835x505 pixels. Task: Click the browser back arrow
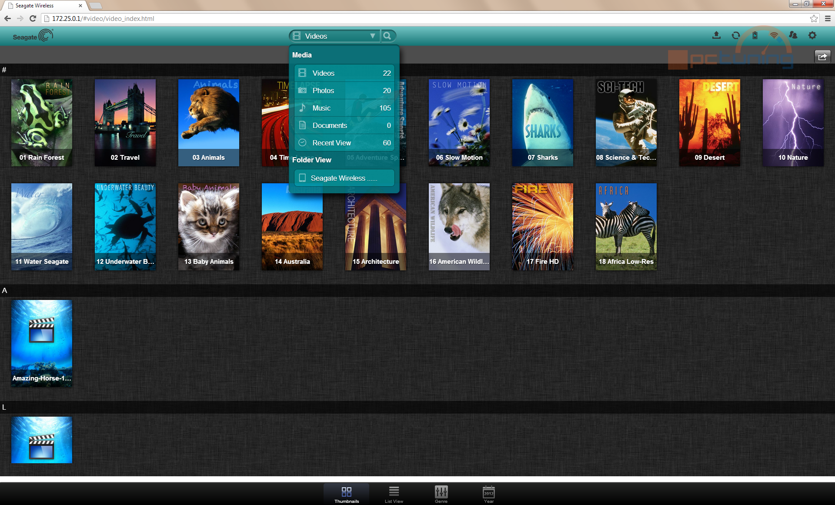click(7, 18)
